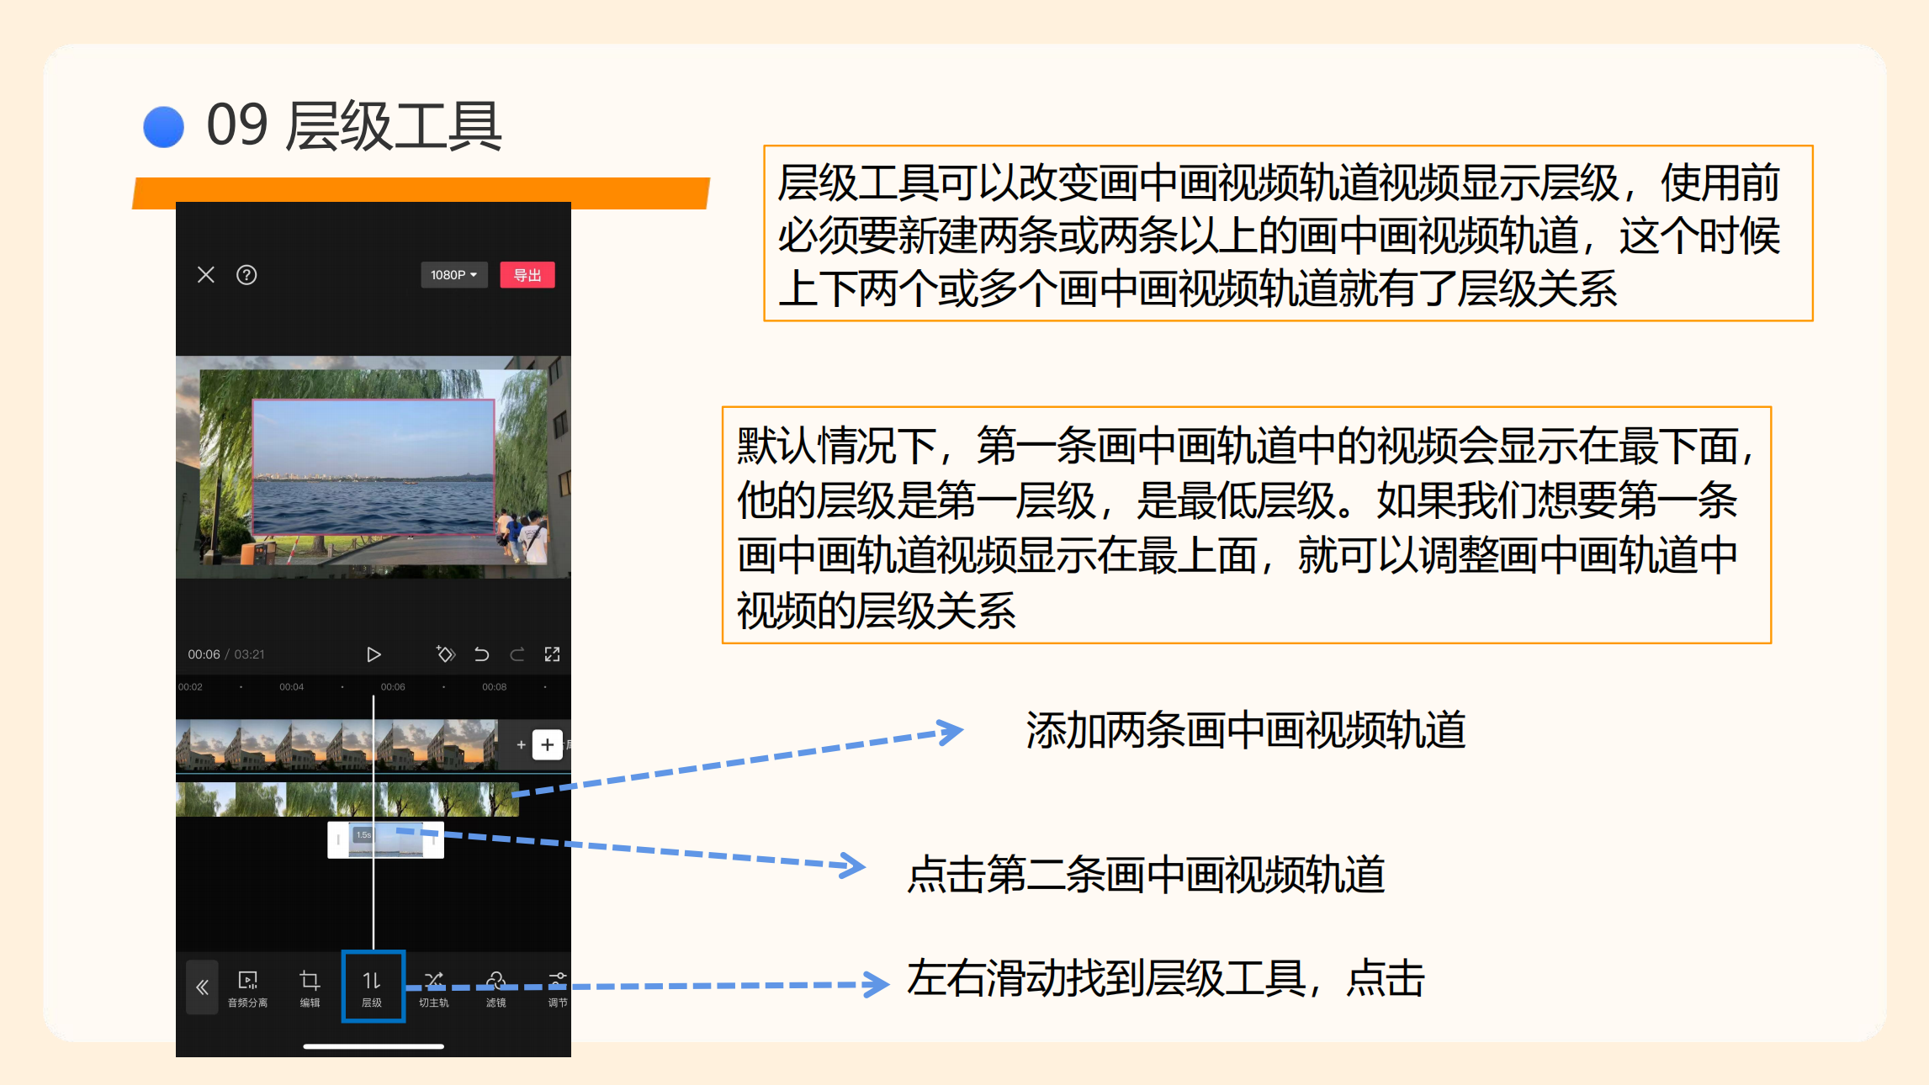
Task: Select the 切主轨 switch-to-main-track tool
Action: tap(434, 989)
